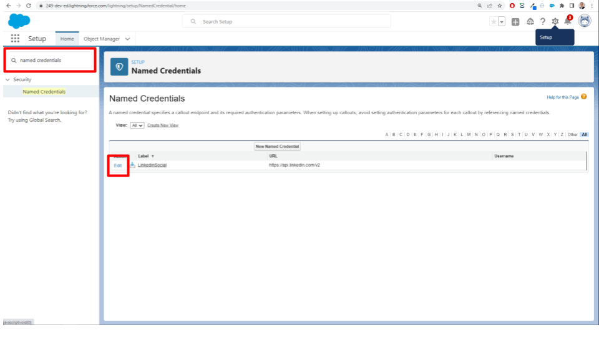
Task: Click the color picker eyedropper extension
Action: 533,6
